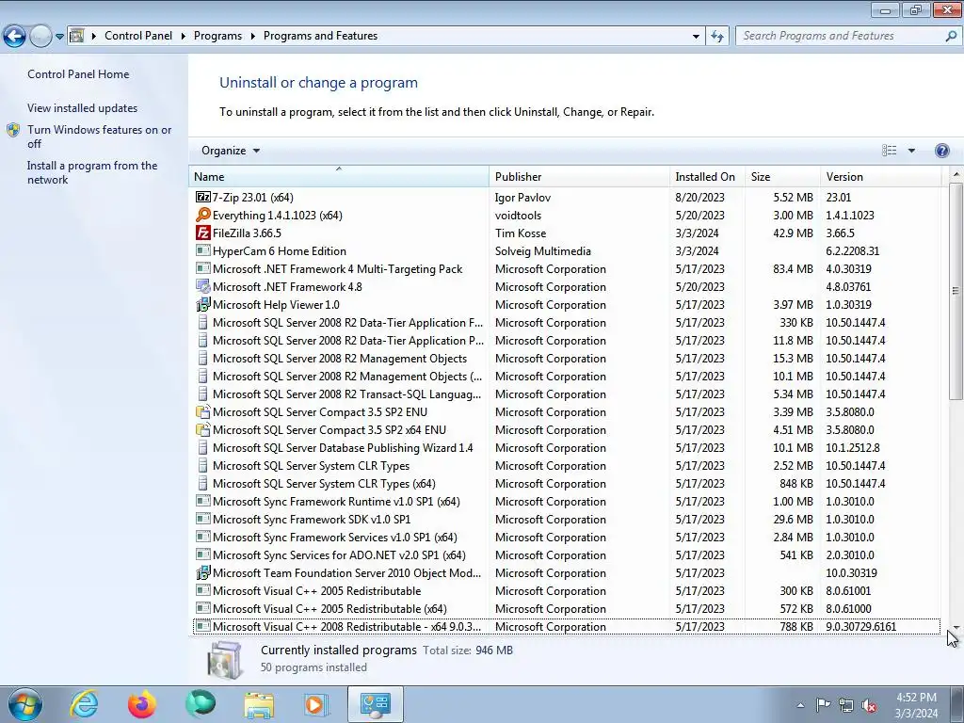Sort by the Size column header
The image size is (964, 723).
pyautogui.click(x=782, y=176)
